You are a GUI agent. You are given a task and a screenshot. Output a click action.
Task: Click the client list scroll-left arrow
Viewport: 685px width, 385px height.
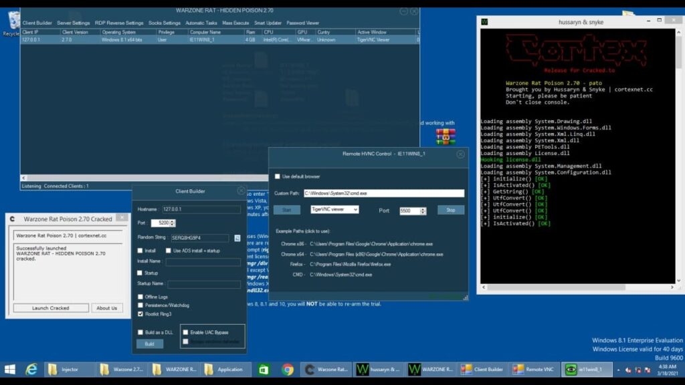click(x=23, y=178)
